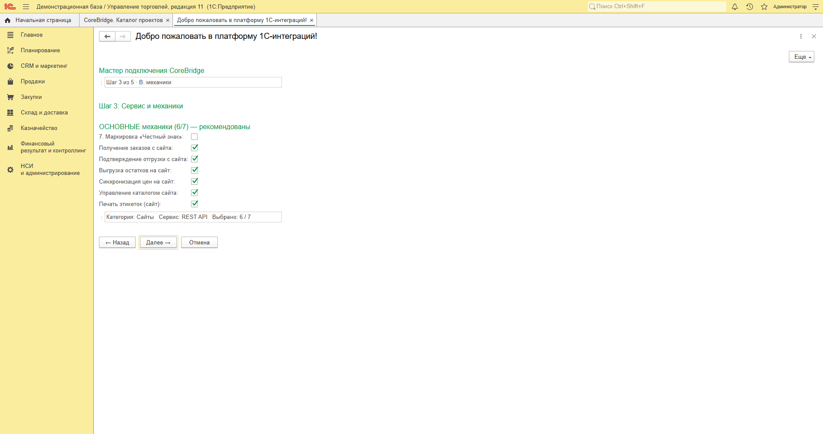Click the Планирование section icon
Screen dimensions: 823x434
click(x=10, y=51)
